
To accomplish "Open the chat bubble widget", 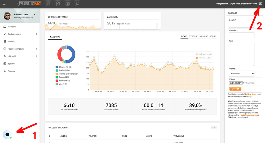I will pos(7,135).
